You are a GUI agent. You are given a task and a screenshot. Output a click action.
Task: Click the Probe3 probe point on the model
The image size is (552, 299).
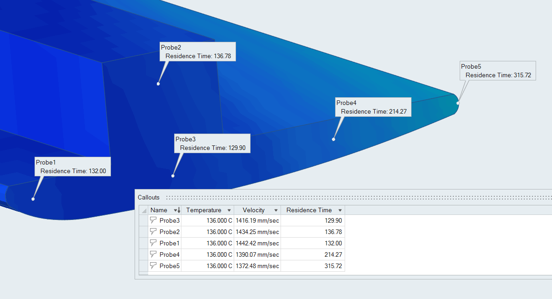click(x=173, y=176)
